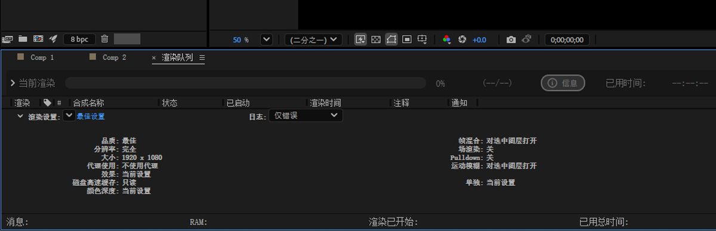Open project settings via the rocket icon
The width and height of the screenshot is (716, 231).
[x=53, y=39]
